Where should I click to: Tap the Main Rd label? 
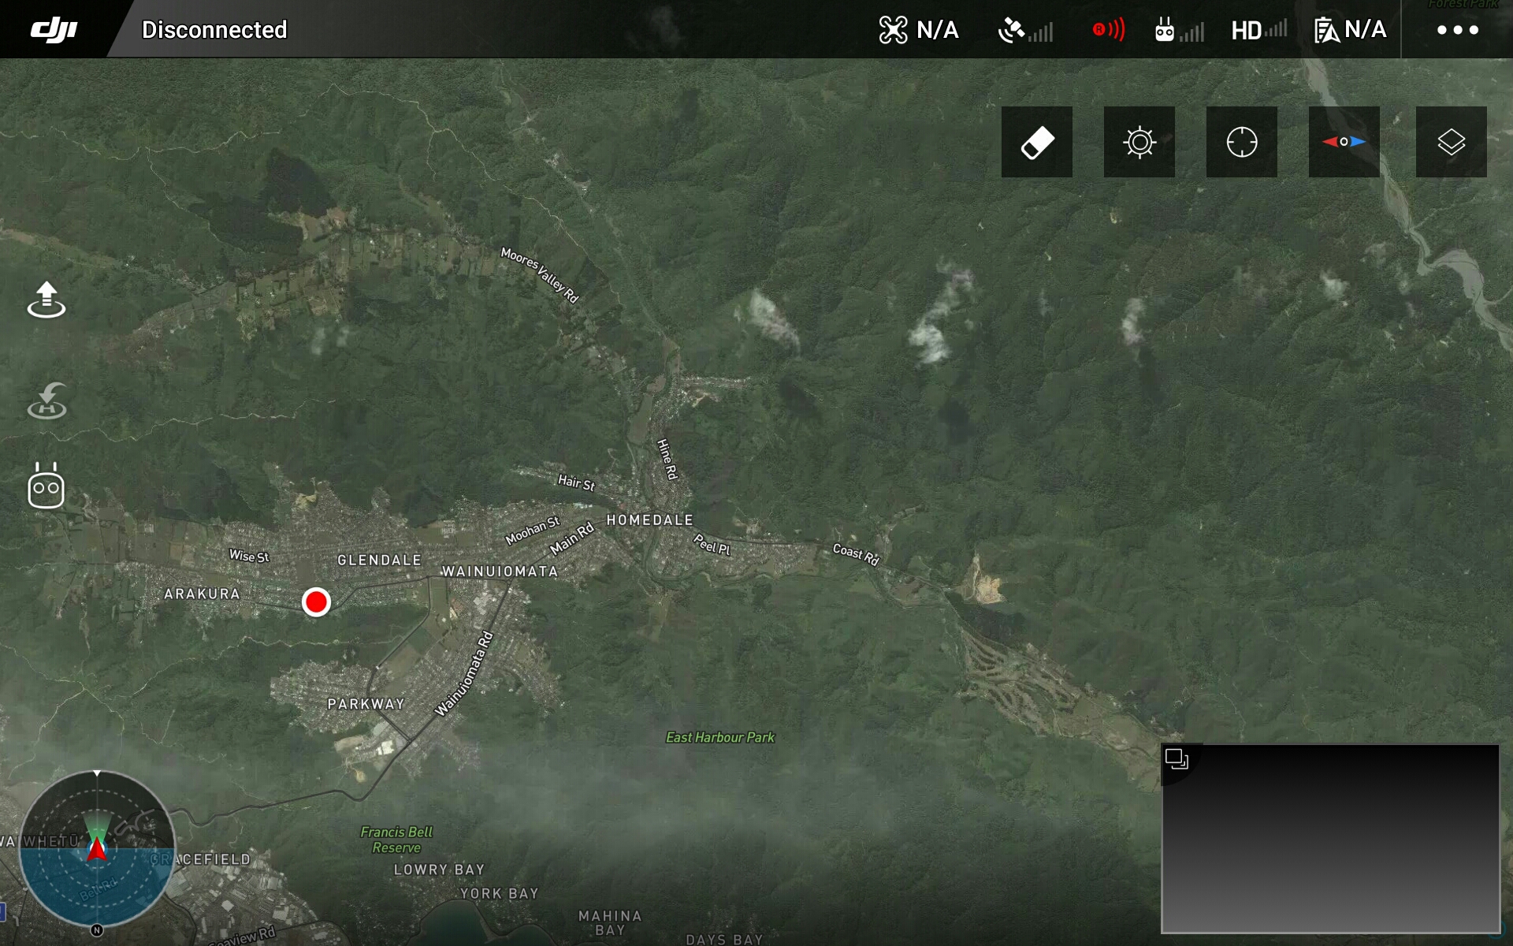coord(571,539)
